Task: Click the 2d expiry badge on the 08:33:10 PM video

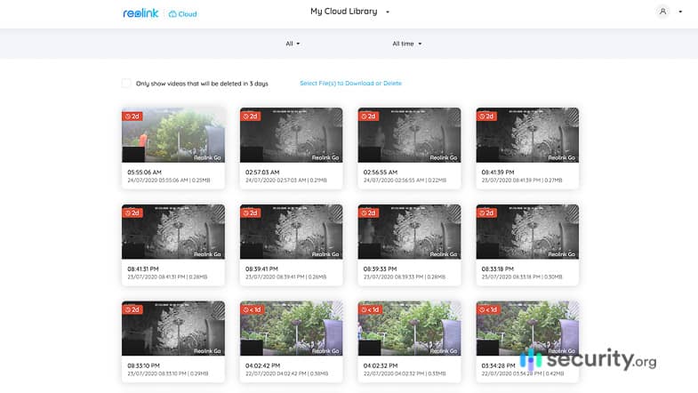Action: [x=132, y=309]
